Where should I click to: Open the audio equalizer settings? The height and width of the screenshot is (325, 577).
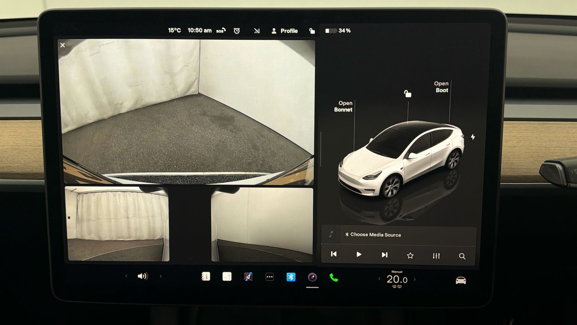tap(436, 256)
